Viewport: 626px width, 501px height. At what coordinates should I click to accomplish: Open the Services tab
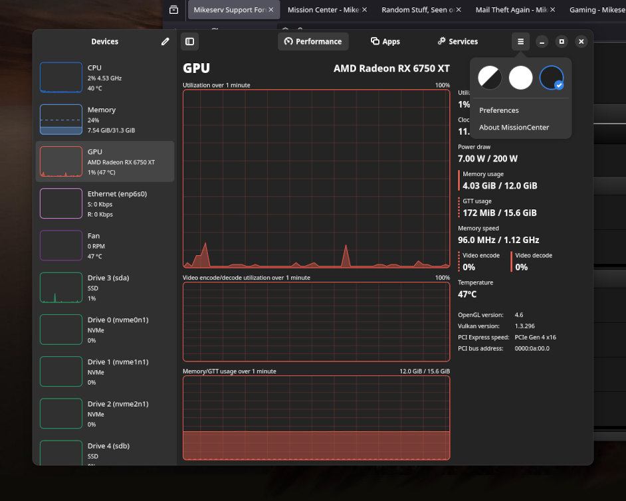pyautogui.click(x=457, y=41)
